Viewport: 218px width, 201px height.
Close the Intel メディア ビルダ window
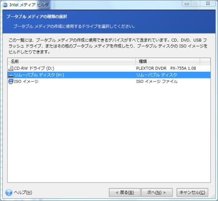208,4
